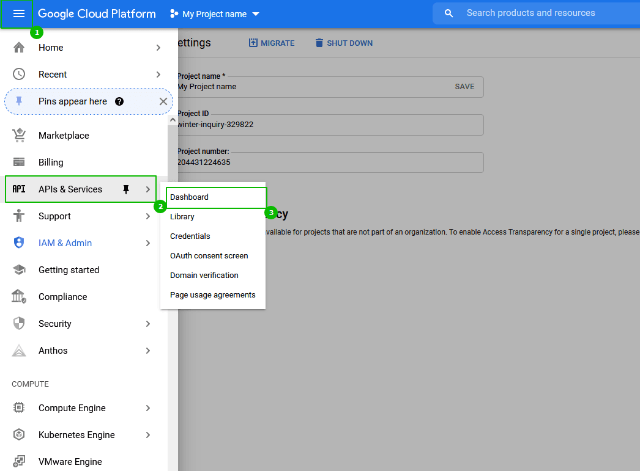Expand the Security submenu arrow
Viewport: 640px width, 471px height.
click(x=148, y=324)
